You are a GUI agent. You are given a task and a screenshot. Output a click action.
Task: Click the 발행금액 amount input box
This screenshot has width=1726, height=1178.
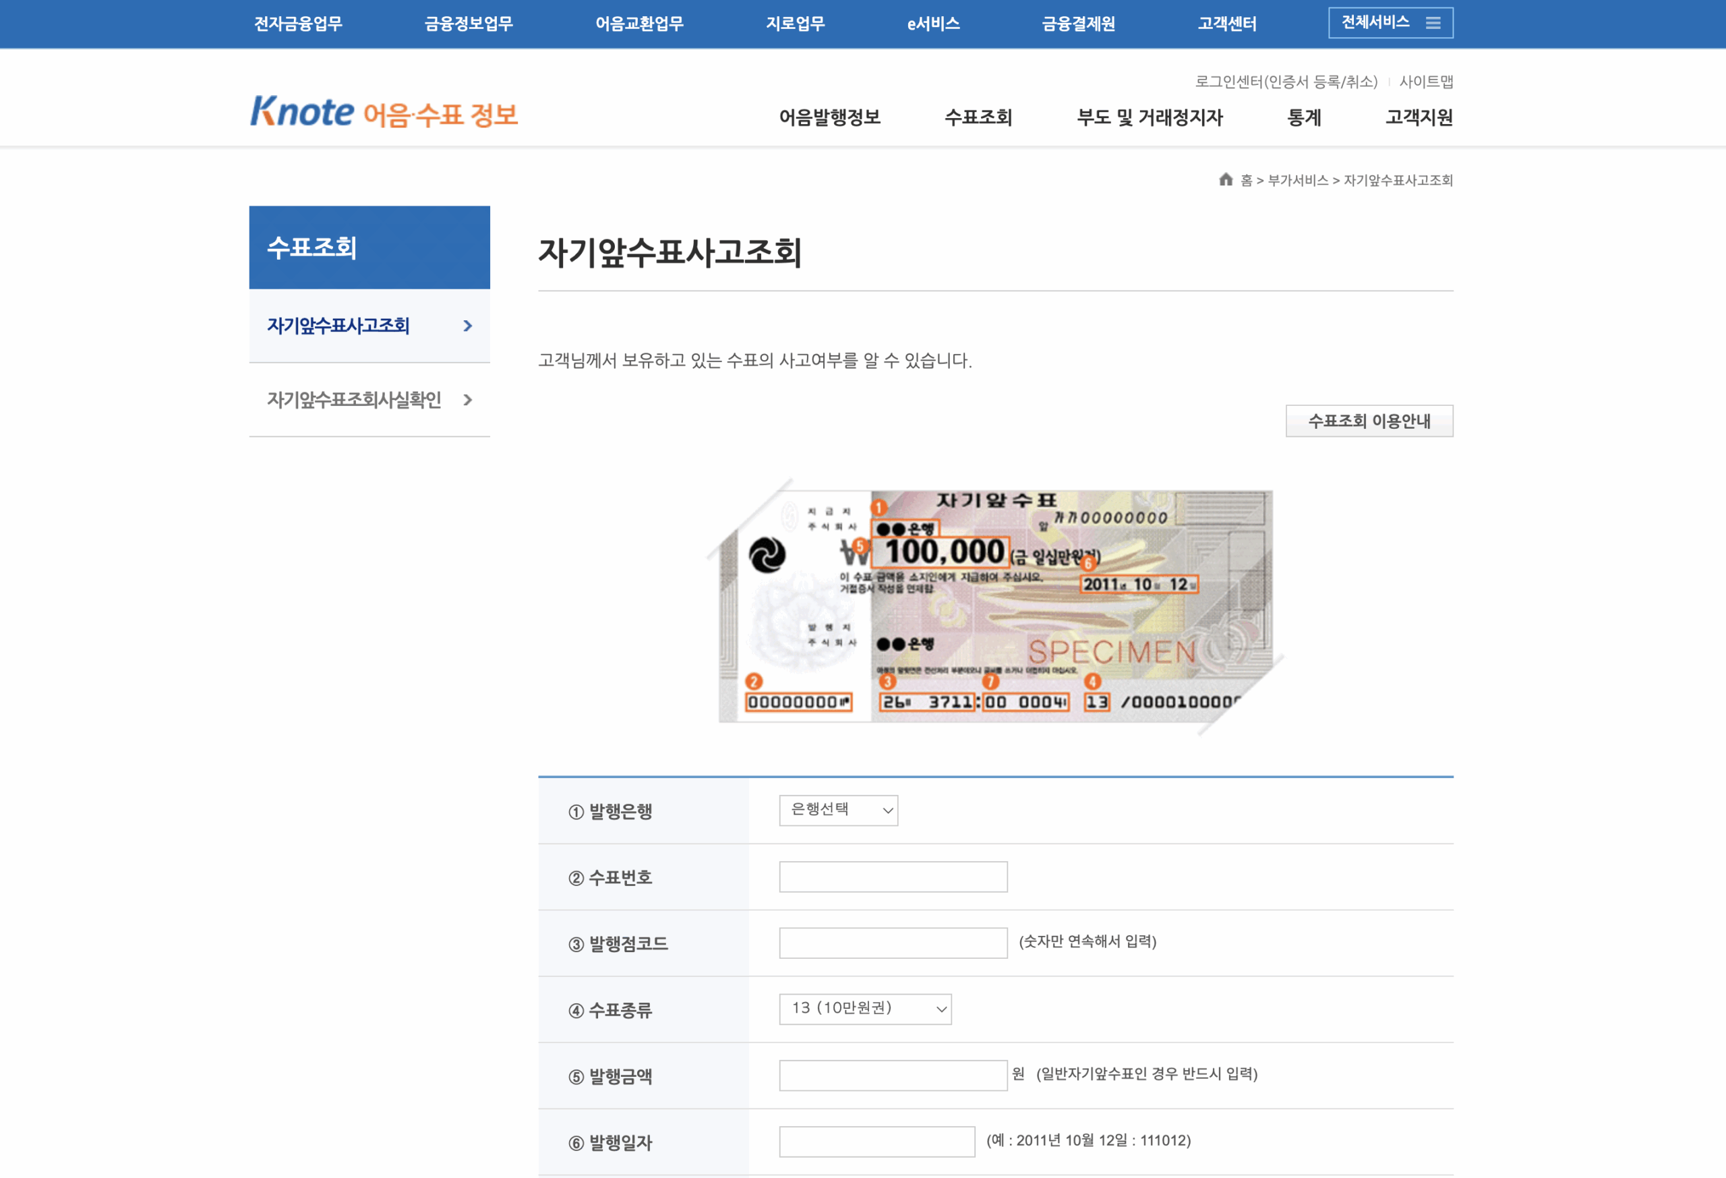pos(893,1076)
